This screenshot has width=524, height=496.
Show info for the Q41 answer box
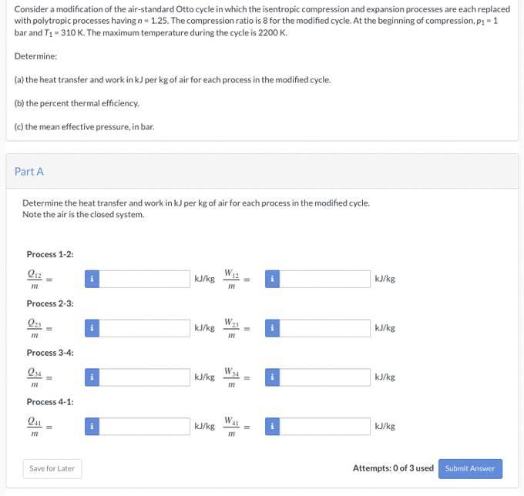(92, 426)
